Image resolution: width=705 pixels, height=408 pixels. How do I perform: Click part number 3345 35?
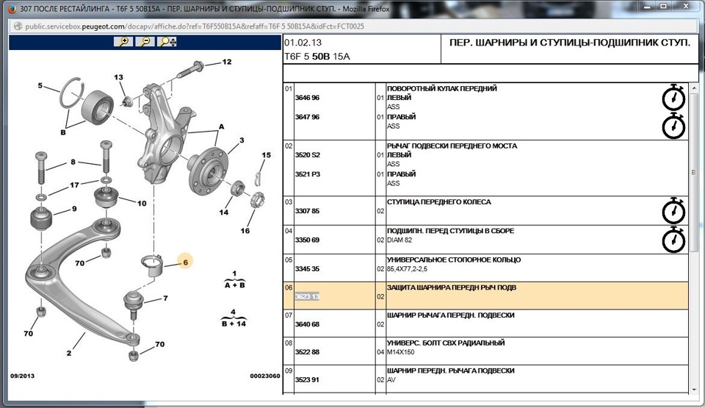click(x=307, y=269)
